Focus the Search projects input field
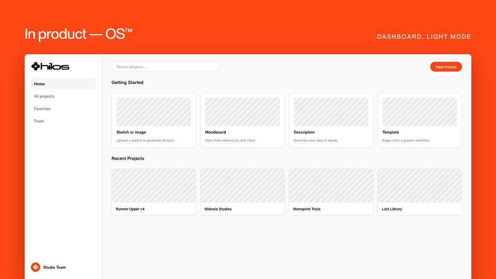Image resolution: width=496 pixels, height=279 pixels. point(166,67)
